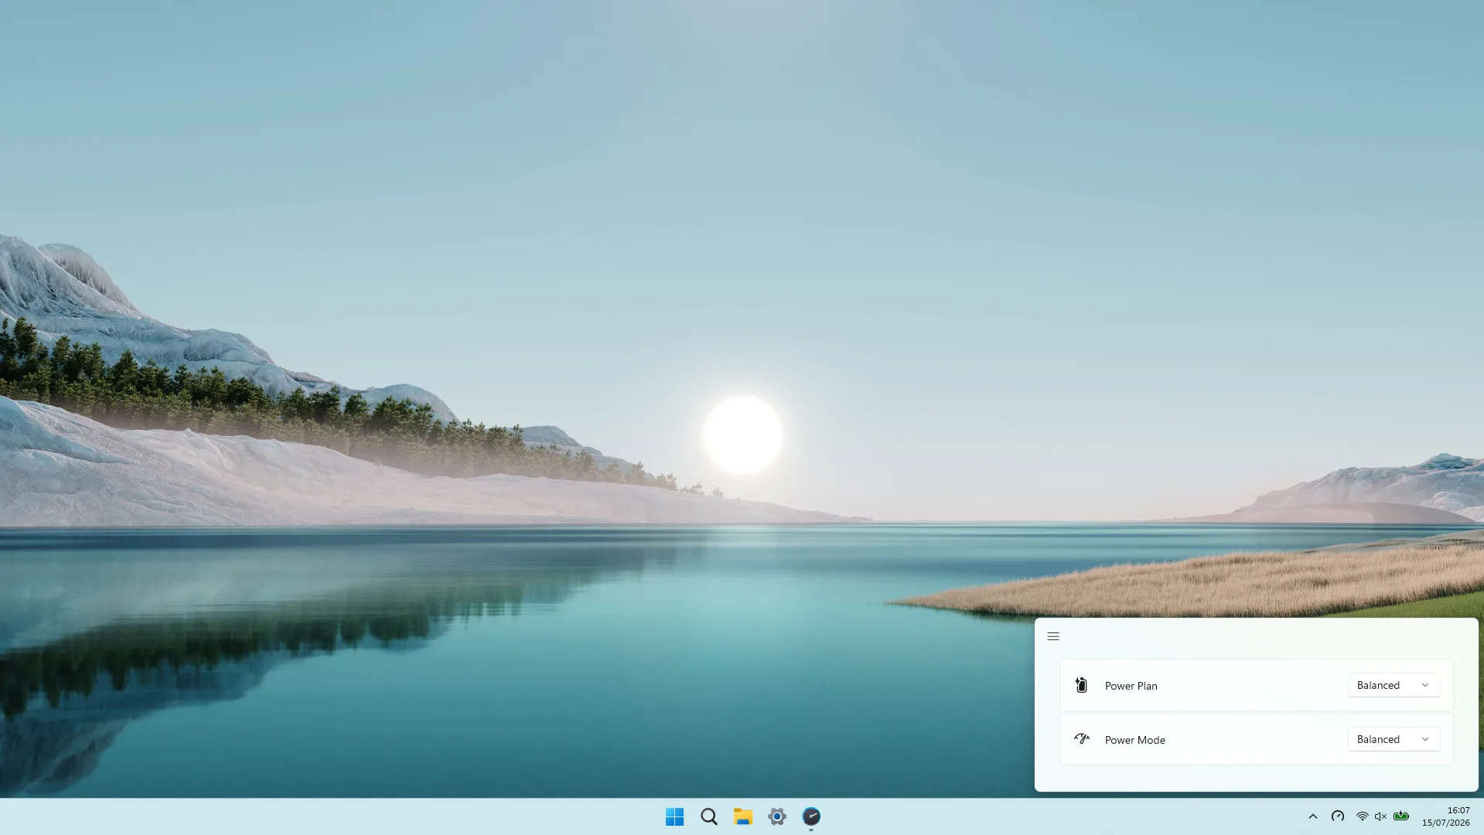The width and height of the screenshot is (1484, 835).
Task: Click the Power Plan battery icon
Action: pyautogui.click(x=1081, y=685)
